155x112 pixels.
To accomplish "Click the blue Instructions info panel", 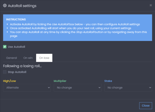I will pyautogui.click(x=78, y=28).
